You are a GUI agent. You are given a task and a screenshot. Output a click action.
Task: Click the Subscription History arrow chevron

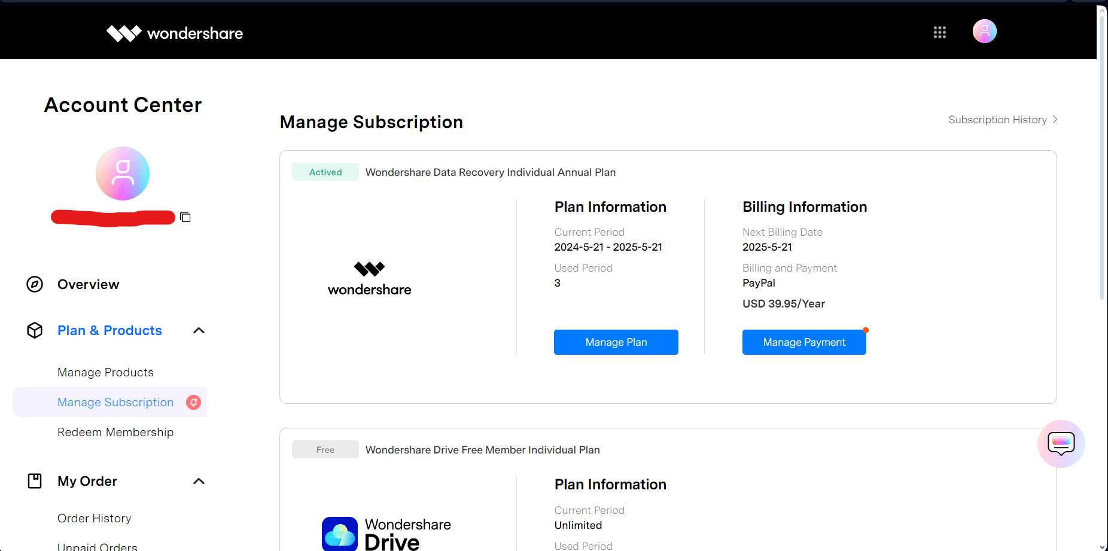coord(1055,120)
